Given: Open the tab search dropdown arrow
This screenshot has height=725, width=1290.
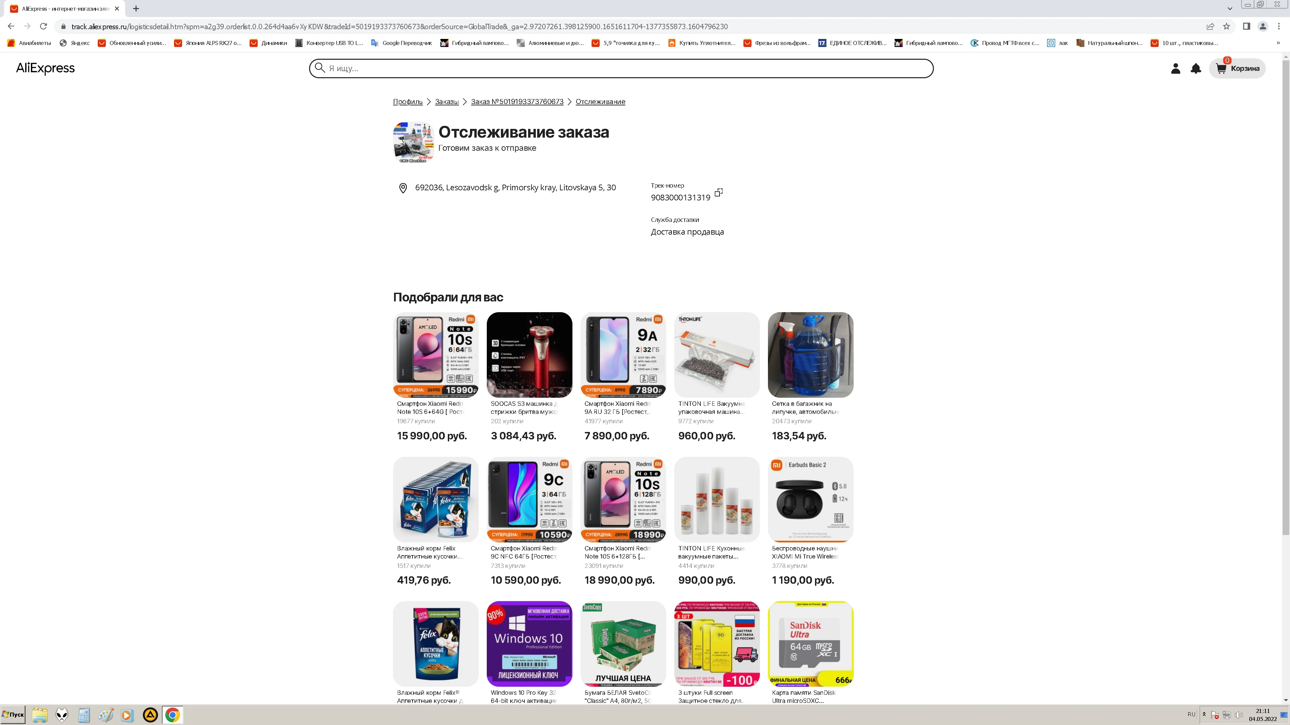Looking at the screenshot, I should pos(1230,8).
